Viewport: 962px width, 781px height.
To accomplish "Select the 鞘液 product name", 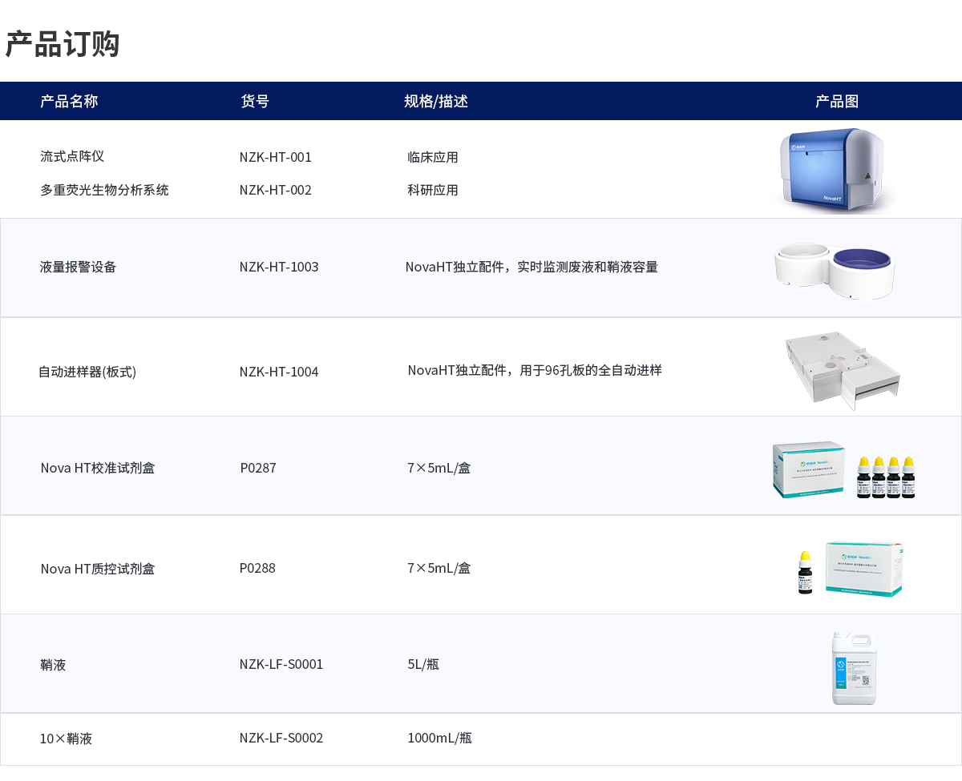I will 53,665.
